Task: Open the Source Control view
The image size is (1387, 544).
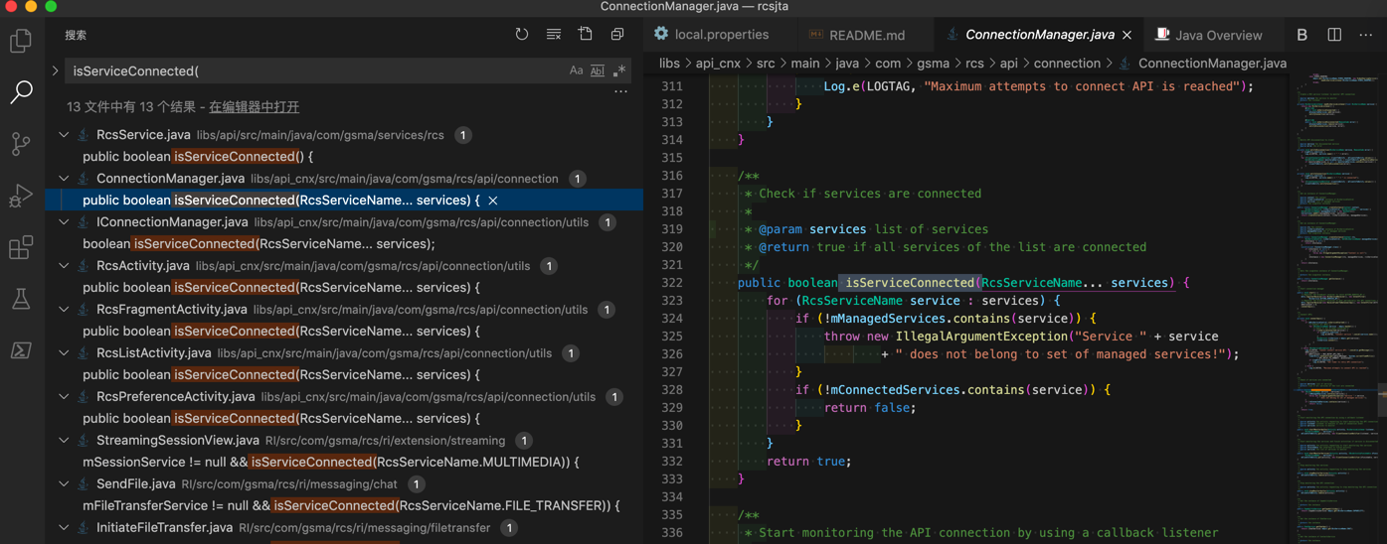Action: 21,144
